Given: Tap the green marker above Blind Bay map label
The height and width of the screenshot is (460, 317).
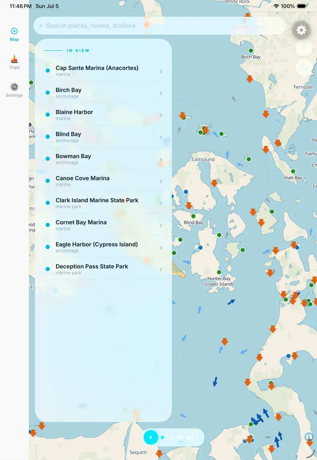Looking at the screenshot, I should 193,216.
